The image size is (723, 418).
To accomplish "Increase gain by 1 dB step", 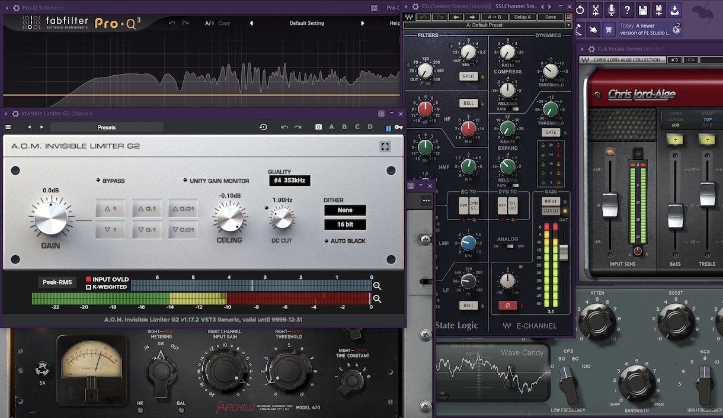I will click(110, 208).
